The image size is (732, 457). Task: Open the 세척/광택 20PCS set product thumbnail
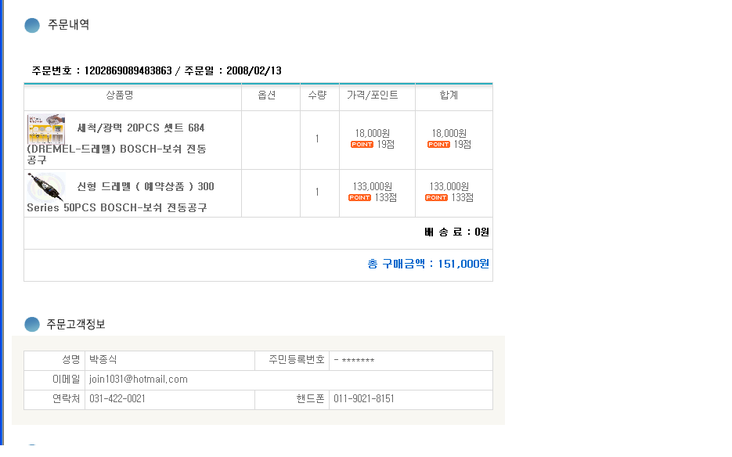pyautogui.click(x=46, y=129)
